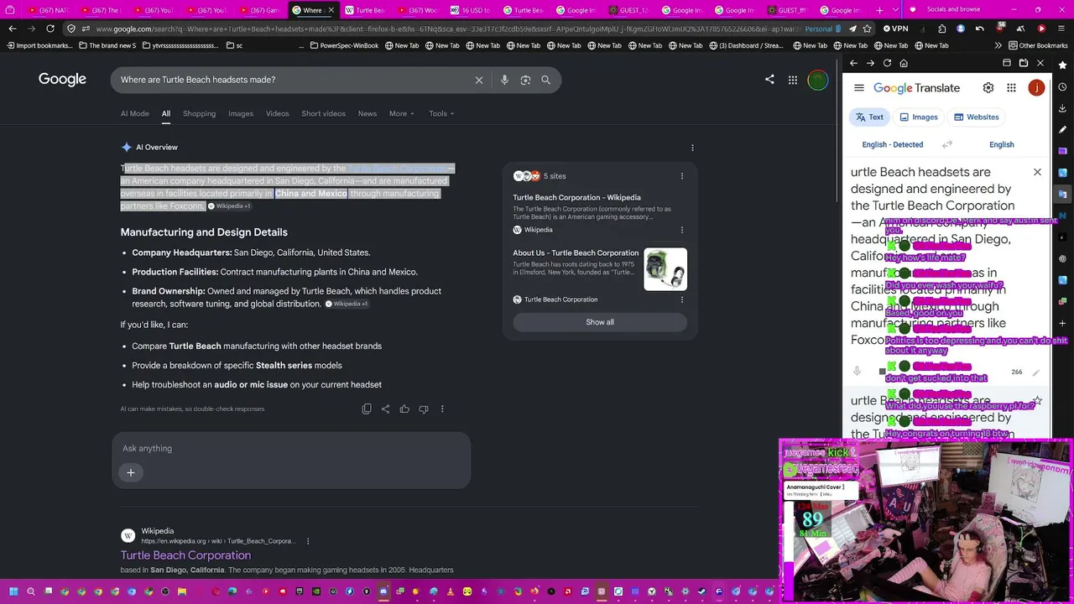The image size is (1074, 604).
Task: Submit the search with the magnifier icon
Action: [x=545, y=80]
